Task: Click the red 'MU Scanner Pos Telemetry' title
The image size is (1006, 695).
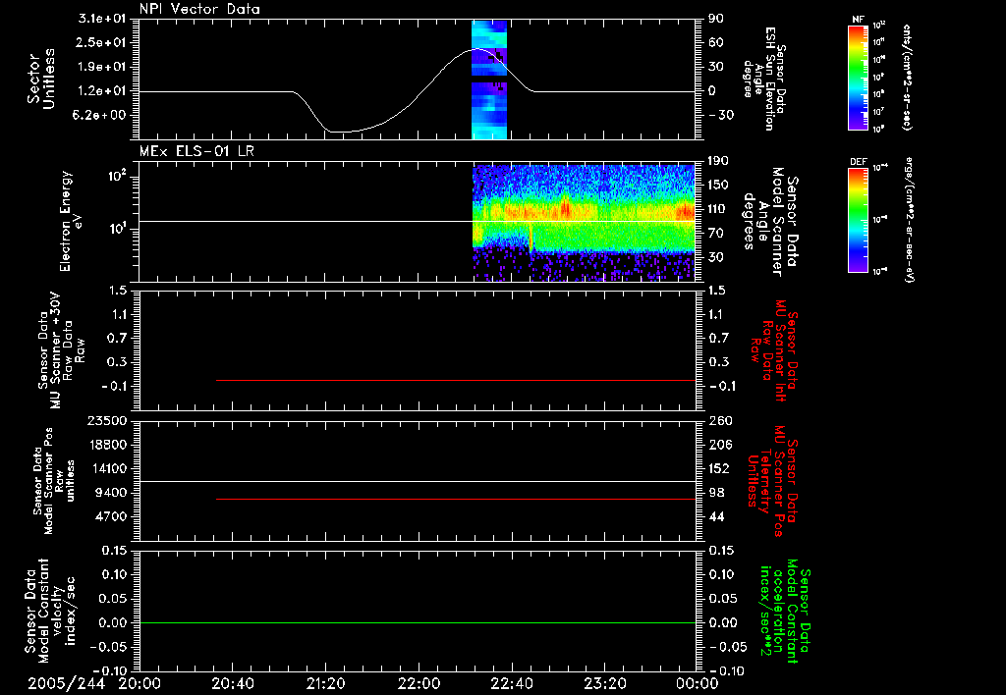Action: 772,481
